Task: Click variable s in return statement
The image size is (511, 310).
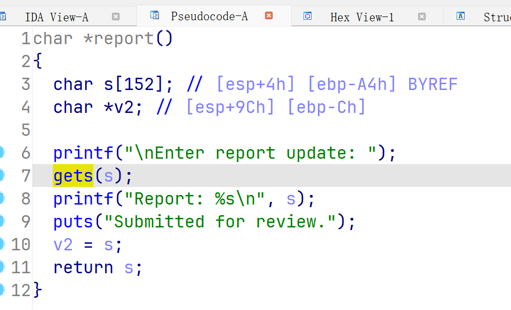Action: point(129,268)
